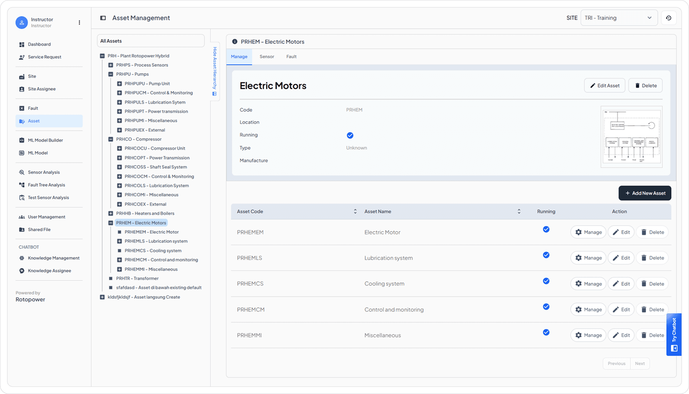
Task: Open the Instructor three-dot menu
Action: (x=79, y=22)
